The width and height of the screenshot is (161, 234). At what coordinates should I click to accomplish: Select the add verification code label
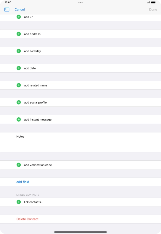click(38, 165)
